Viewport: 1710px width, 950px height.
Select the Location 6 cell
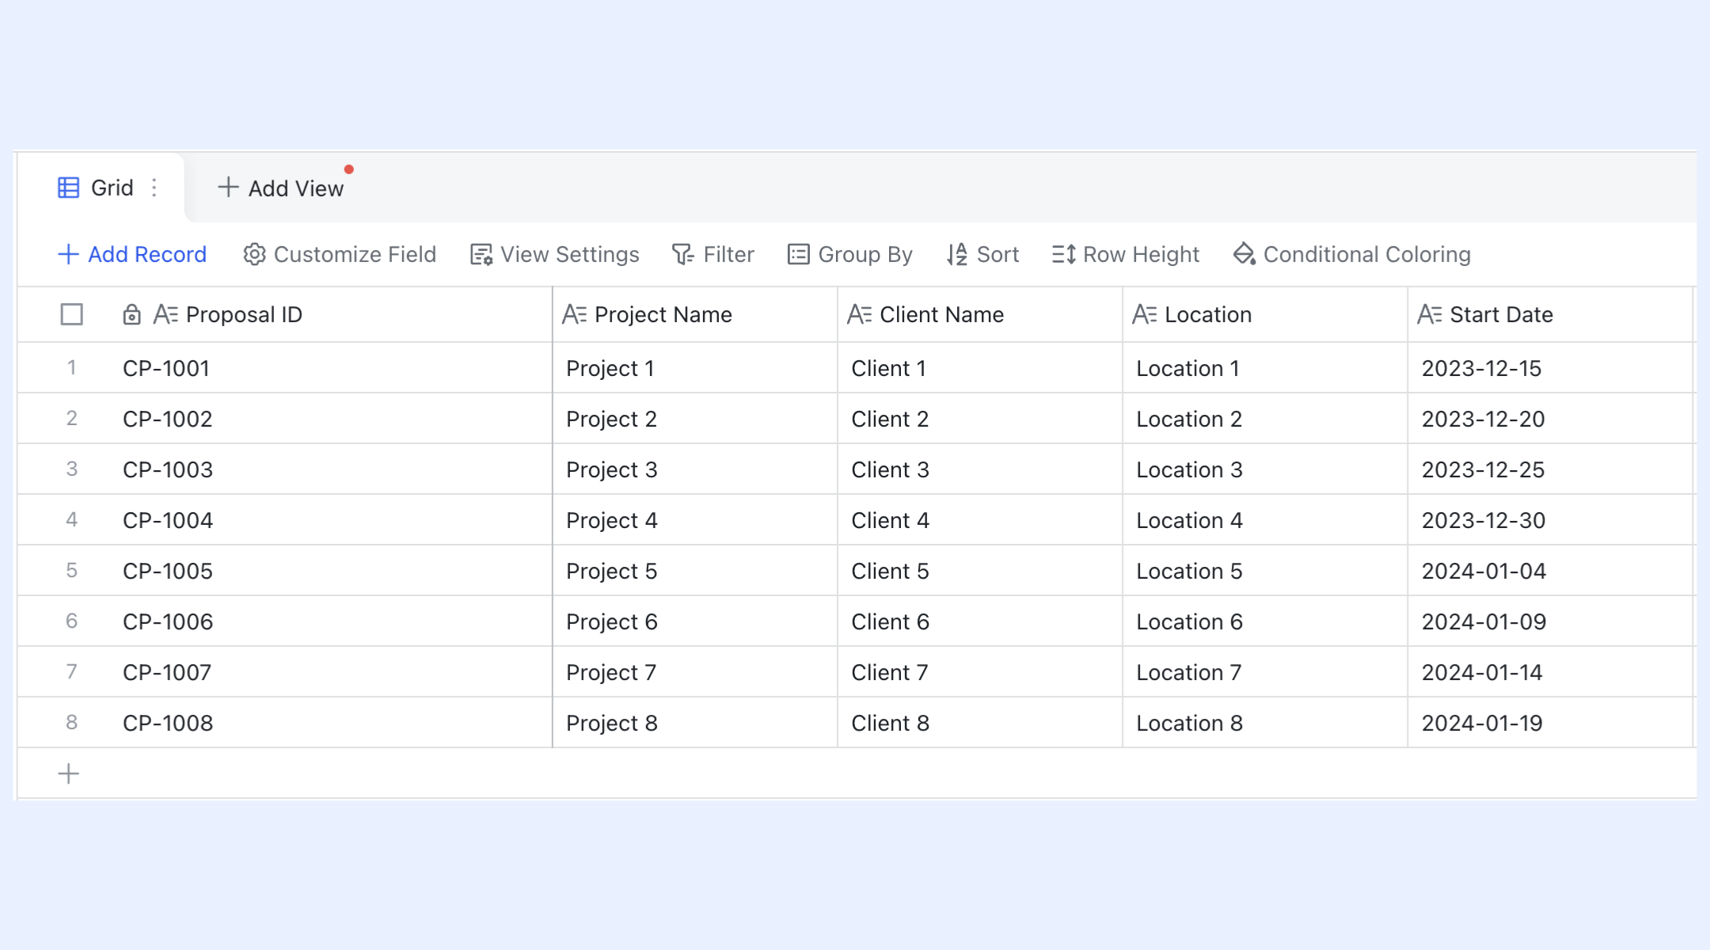1265,621
